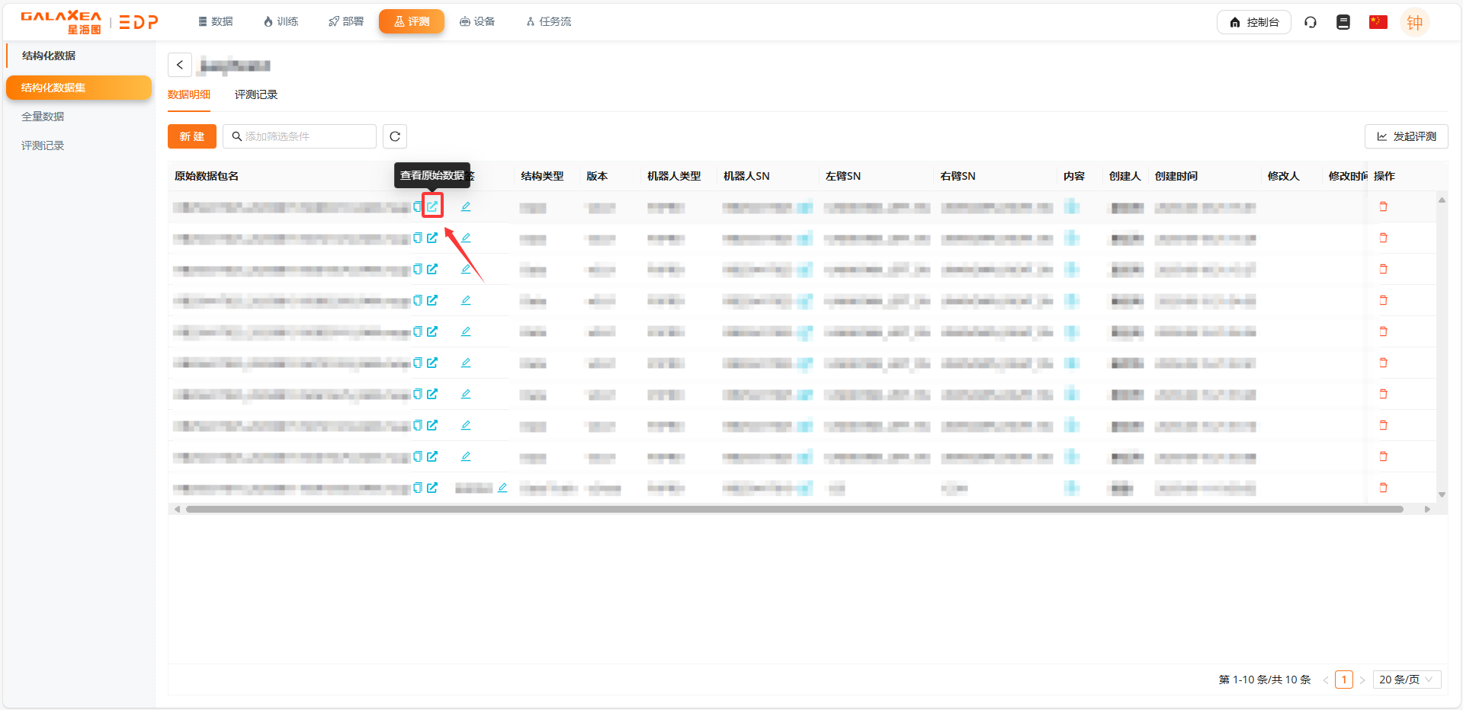Screen dimensions: 1463x710
Task: Click the 控制台 console button
Action: tap(1253, 22)
